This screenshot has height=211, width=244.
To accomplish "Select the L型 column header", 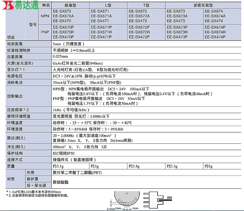I will 108,5.
